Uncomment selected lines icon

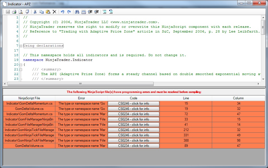[111, 12]
